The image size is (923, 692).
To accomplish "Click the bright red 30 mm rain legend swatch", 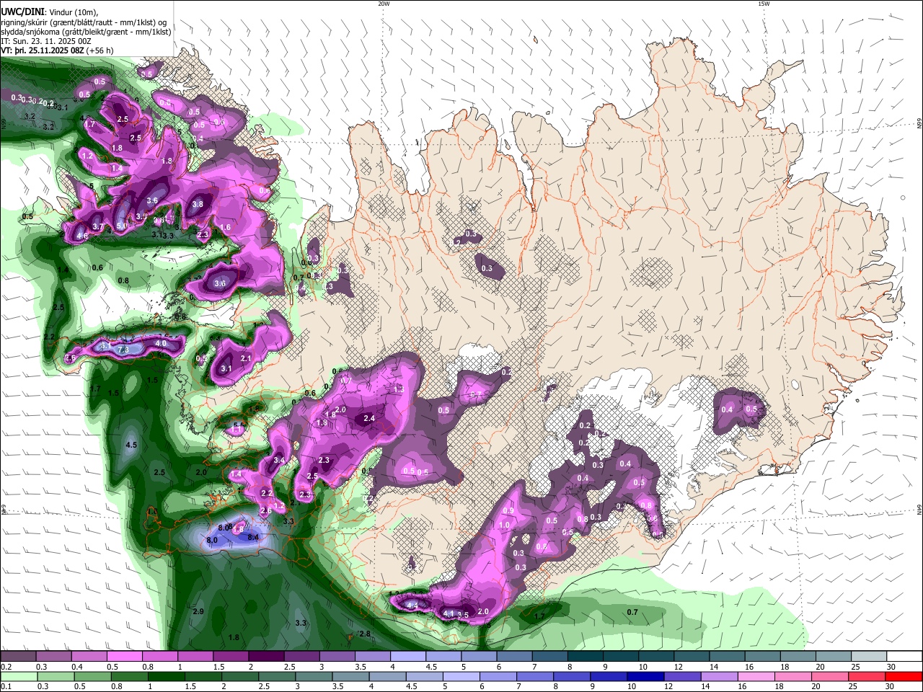I will click(903, 677).
